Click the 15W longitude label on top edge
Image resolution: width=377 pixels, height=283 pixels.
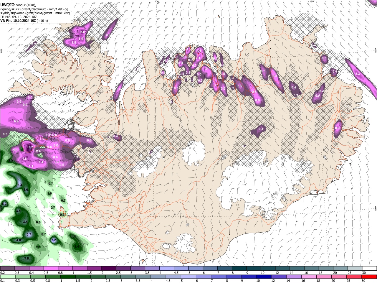pos(312,1)
